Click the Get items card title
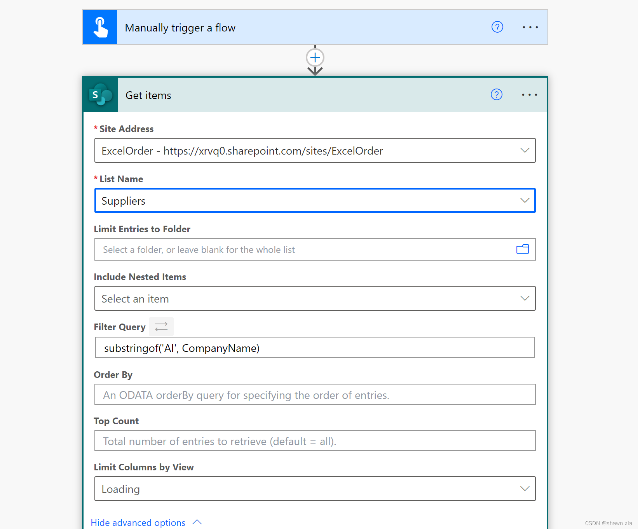Viewport: 638px width, 529px height. point(148,96)
